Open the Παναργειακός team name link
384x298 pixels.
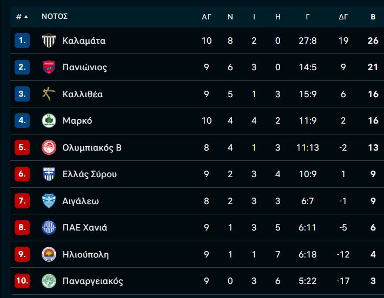[x=92, y=281]
